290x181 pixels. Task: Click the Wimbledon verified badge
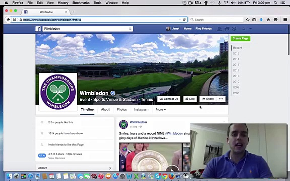pyautogui.click(x=113, y=93)
